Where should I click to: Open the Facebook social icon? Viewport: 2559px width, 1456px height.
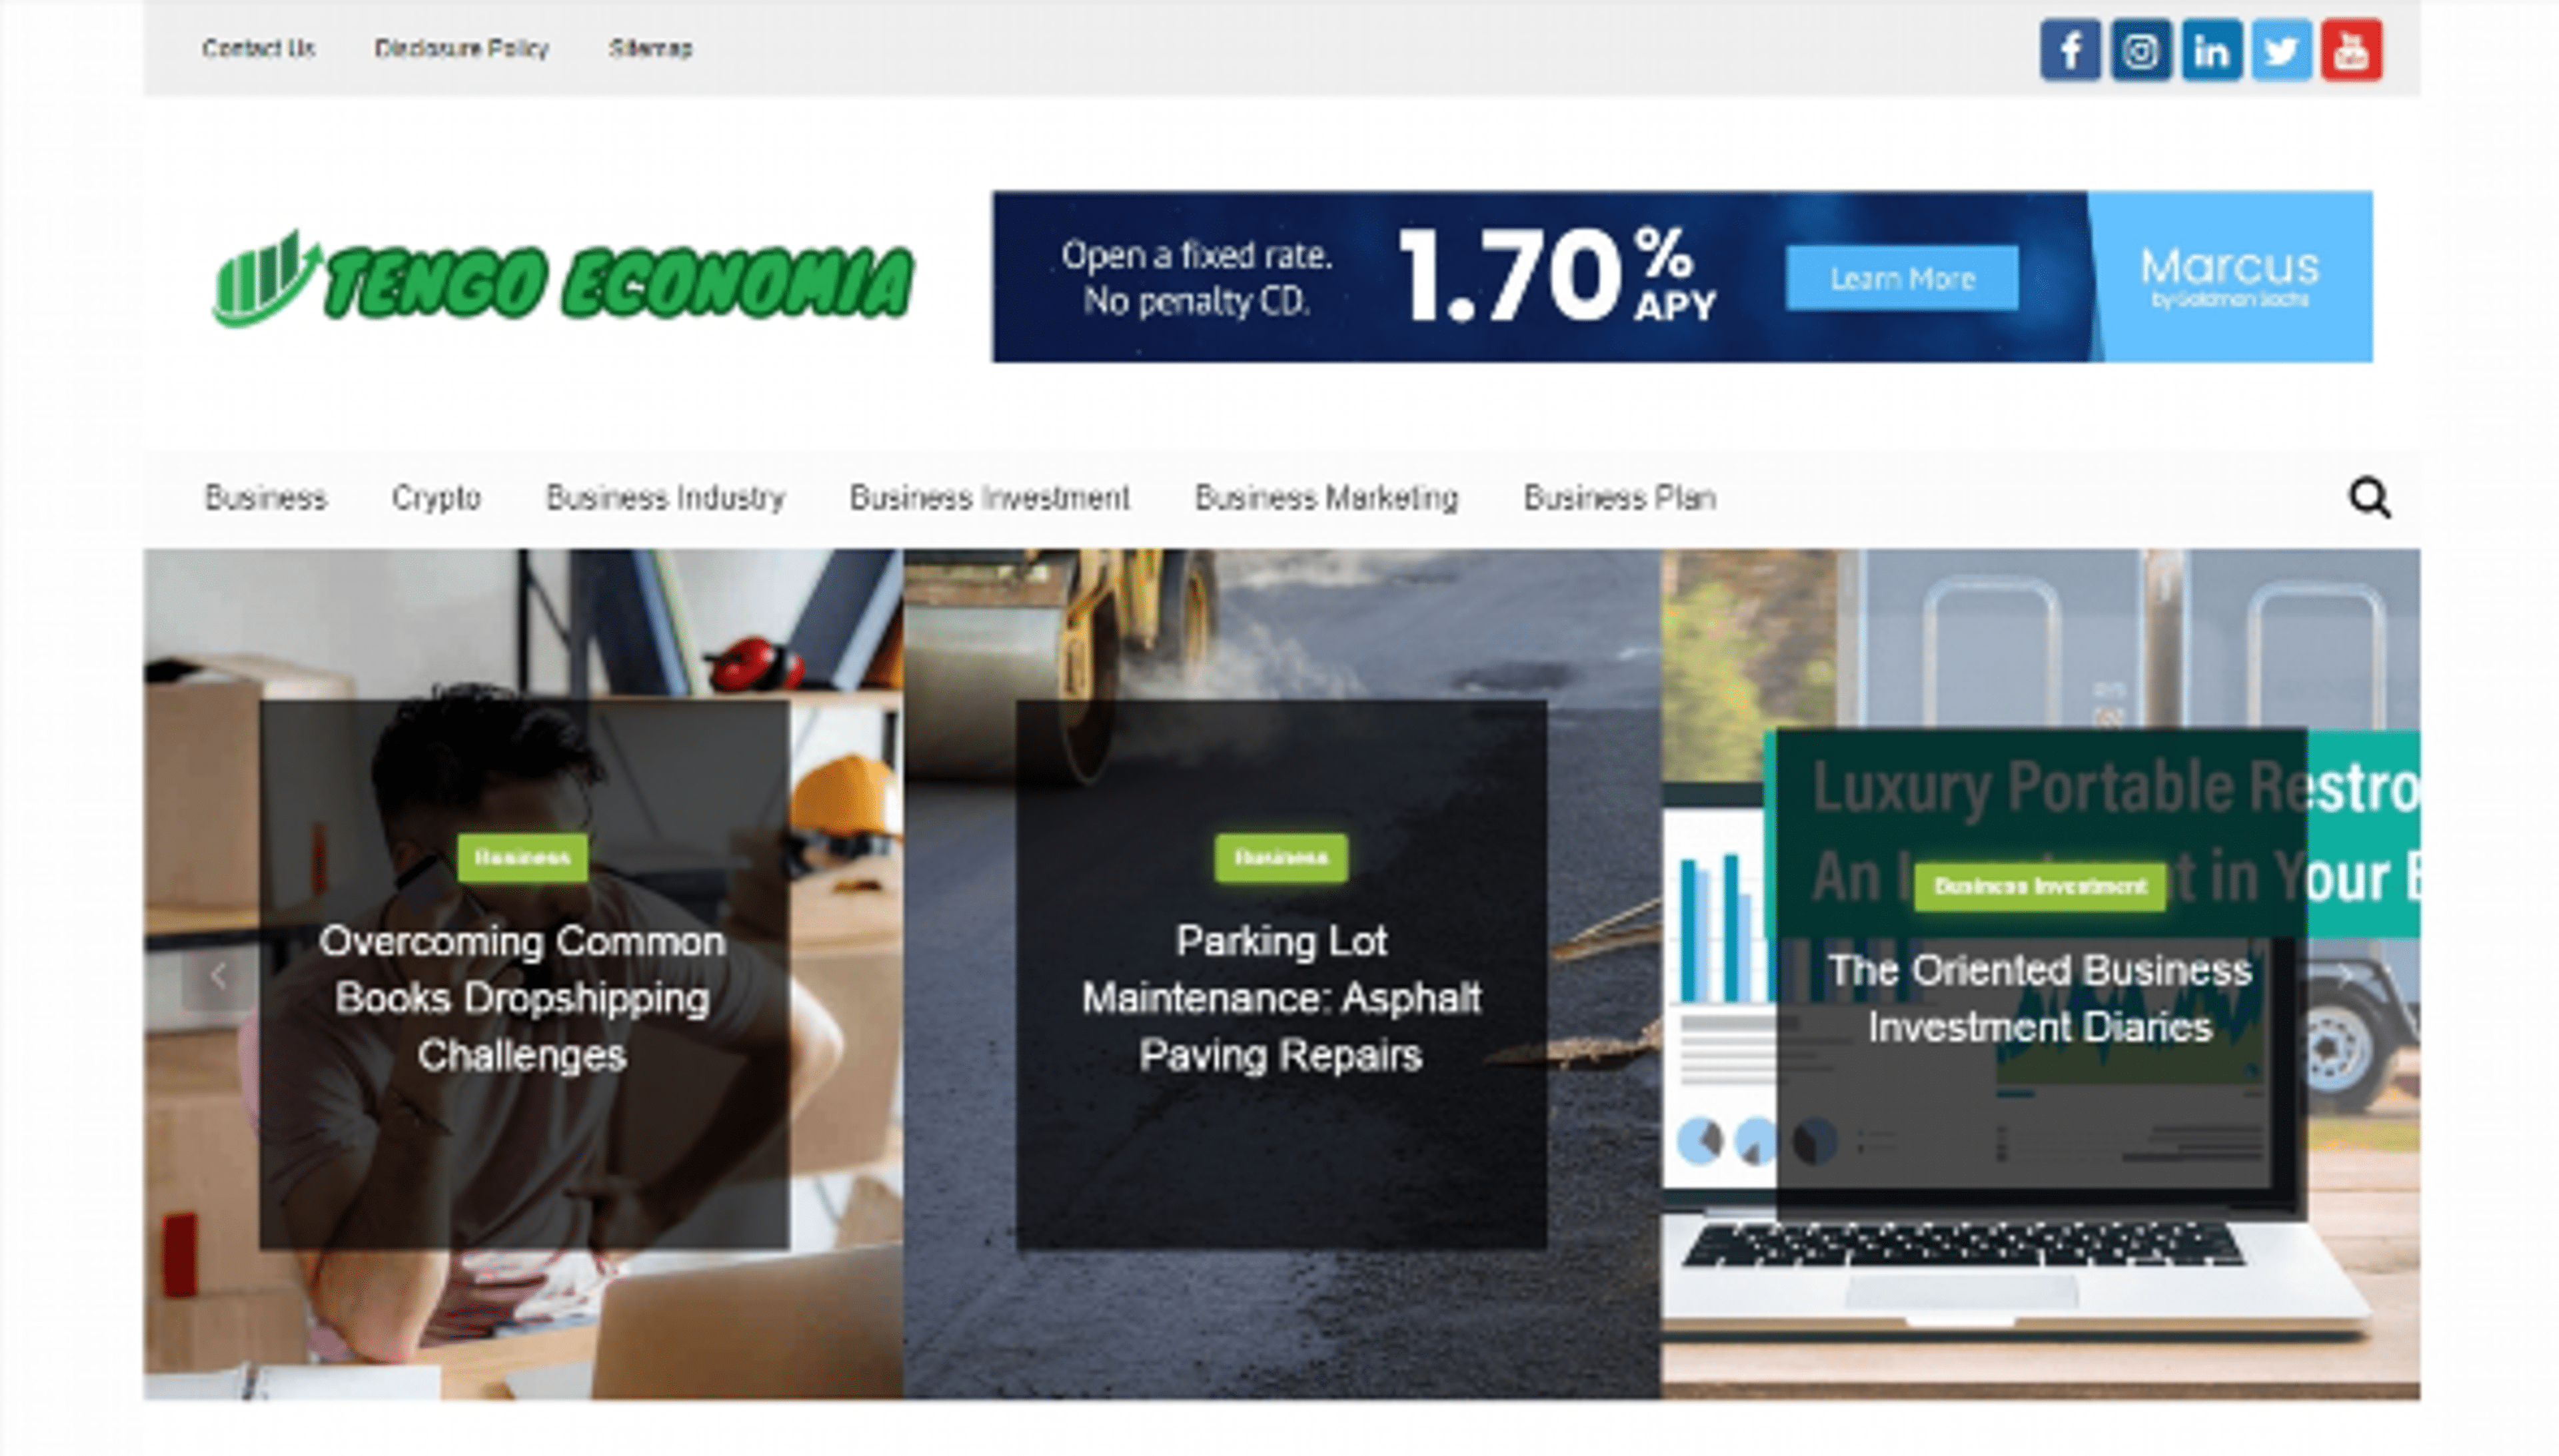click(x=2069, y=49)
